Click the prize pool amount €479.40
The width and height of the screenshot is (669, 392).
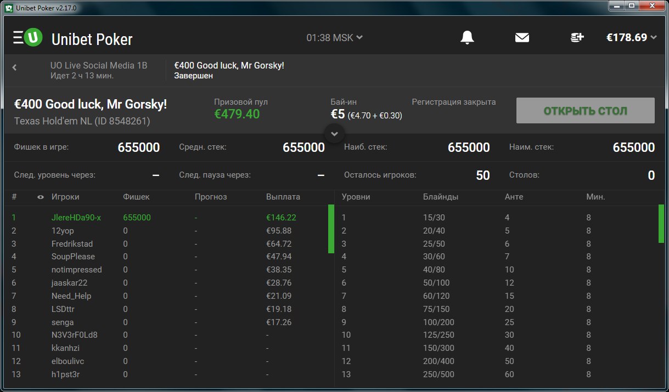[x=237, y=114]
